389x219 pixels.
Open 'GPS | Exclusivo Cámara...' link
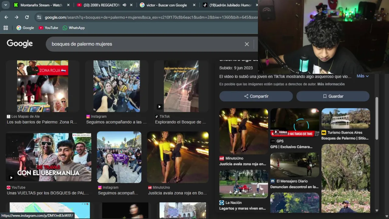point(291,147)
